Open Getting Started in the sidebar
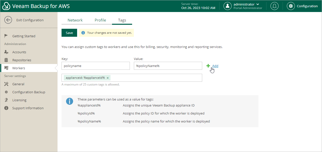322x152 pixels. pyautogui.click(x=24, y=36)
